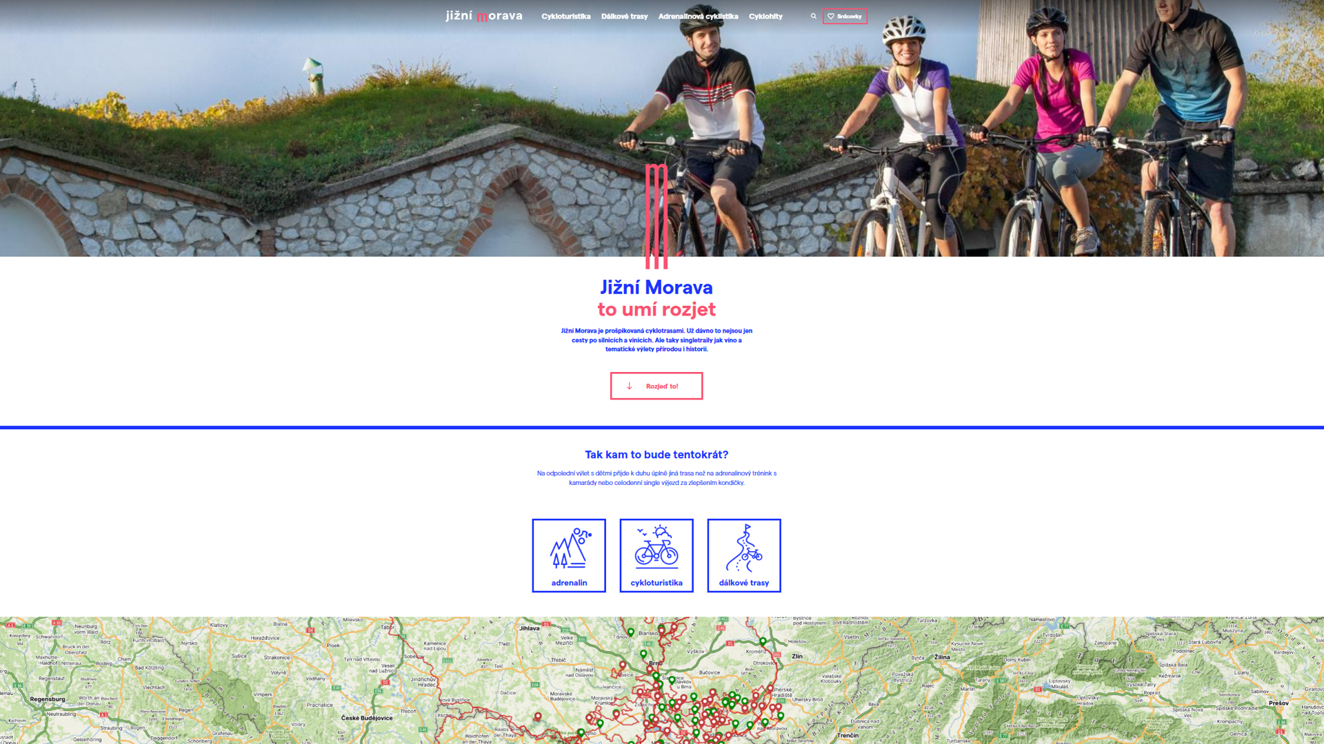Image resolution: width=1324 pixels, height=744 pixels.
Task: Click the Zlín city label on map
Action: point(797,657)
